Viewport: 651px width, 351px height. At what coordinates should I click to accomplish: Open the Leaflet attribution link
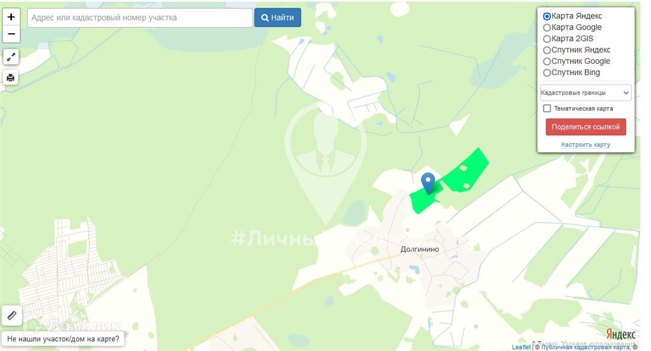pos(521,347)
